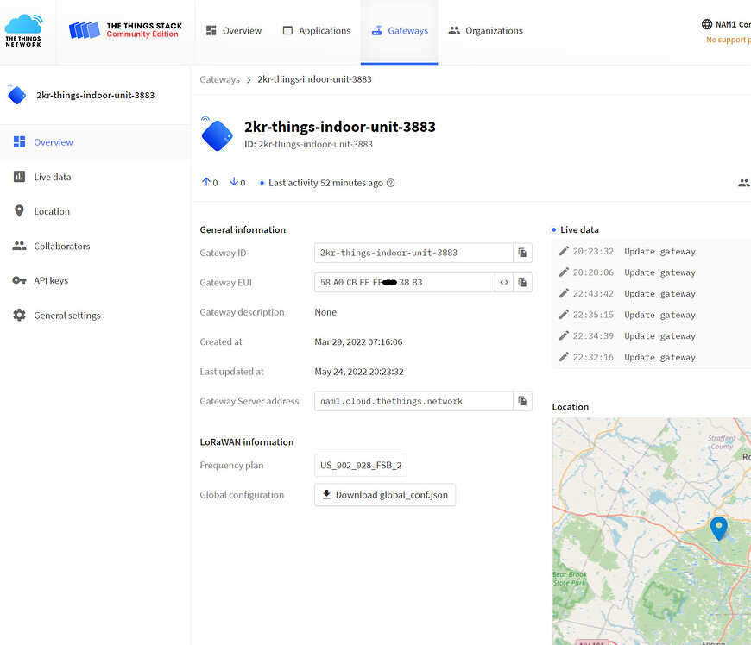Toggle the Gateway EUI byte format view
This screenshot has width=751, height=645.
click(504, 282)
